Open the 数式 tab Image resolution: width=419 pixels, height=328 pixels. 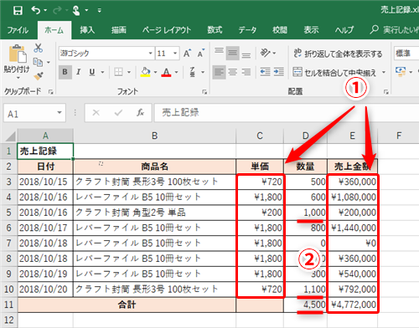[215, 30]
